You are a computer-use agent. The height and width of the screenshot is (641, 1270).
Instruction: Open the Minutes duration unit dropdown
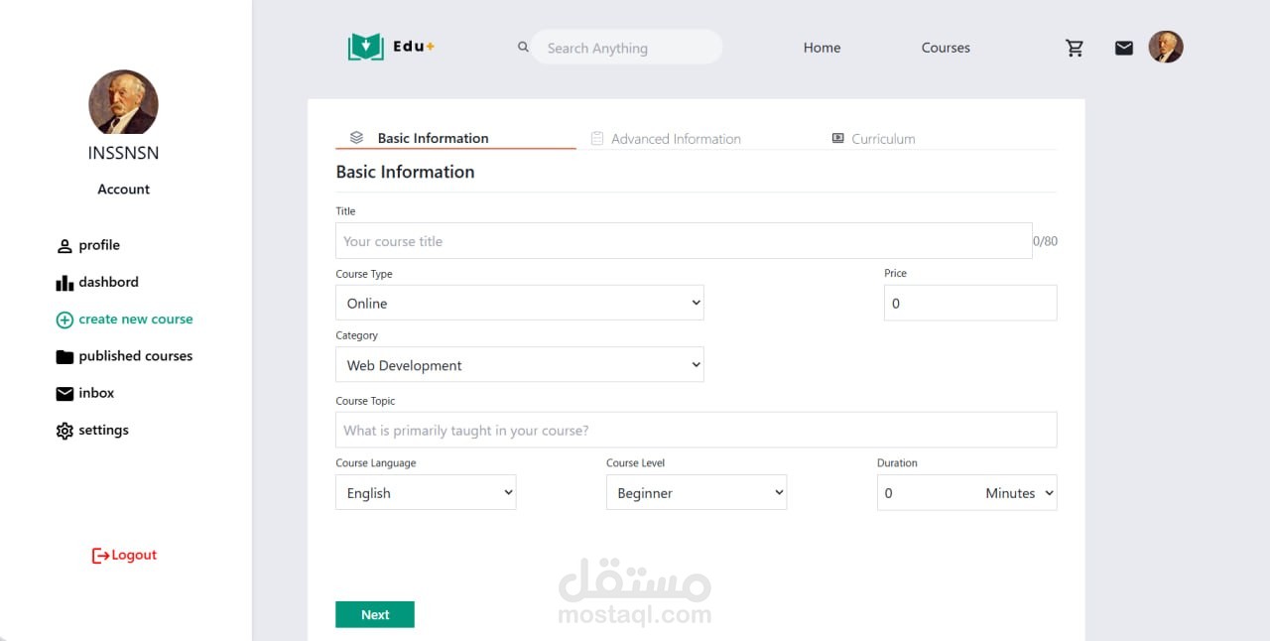coord(1019,493)
